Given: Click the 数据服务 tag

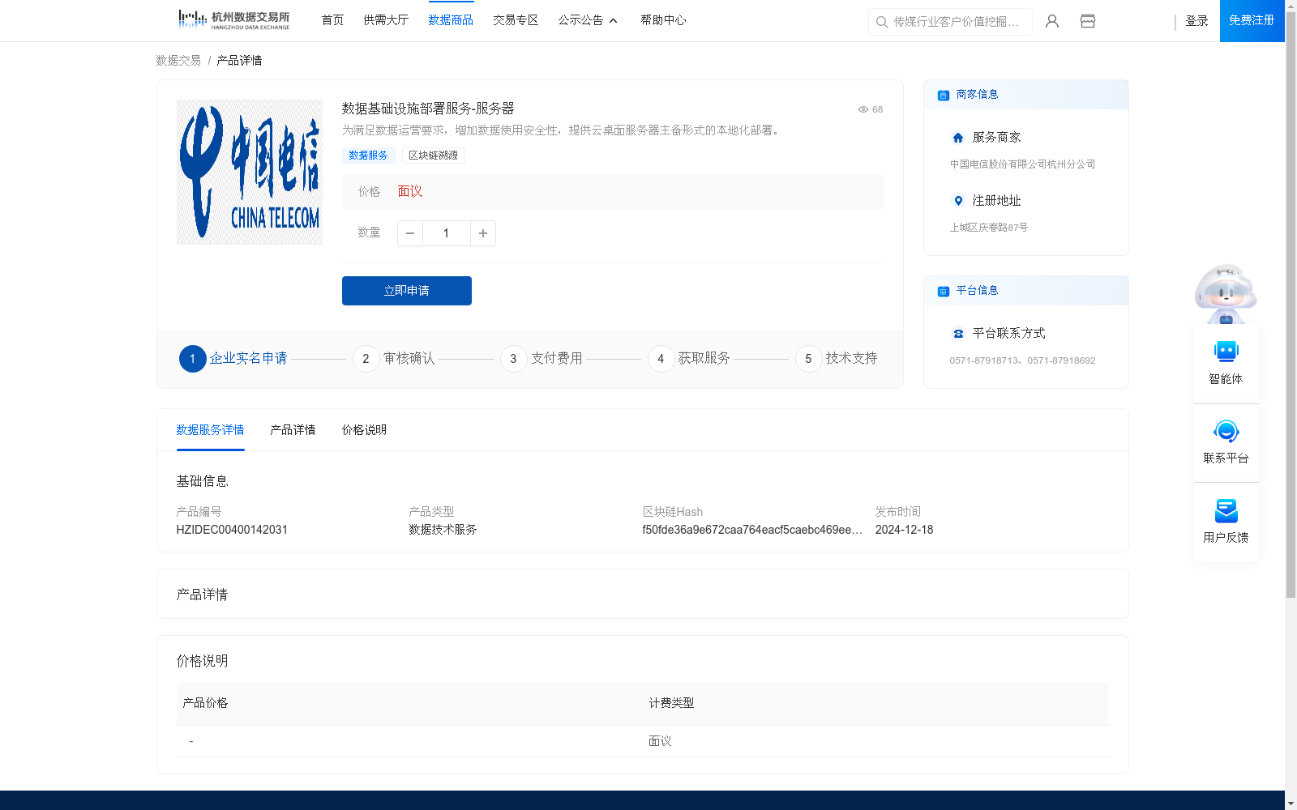Looking at the screenshot, I should (368, 156).
